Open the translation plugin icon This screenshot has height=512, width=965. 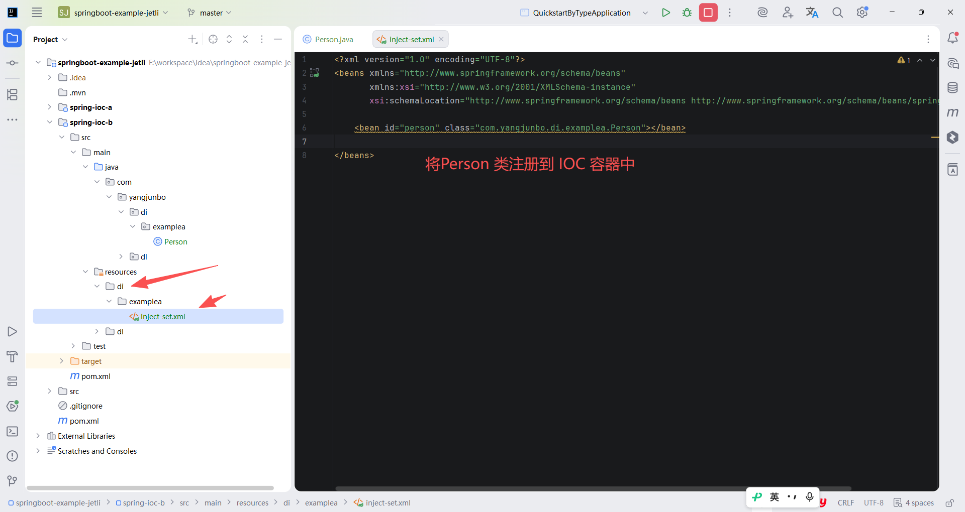812,13
